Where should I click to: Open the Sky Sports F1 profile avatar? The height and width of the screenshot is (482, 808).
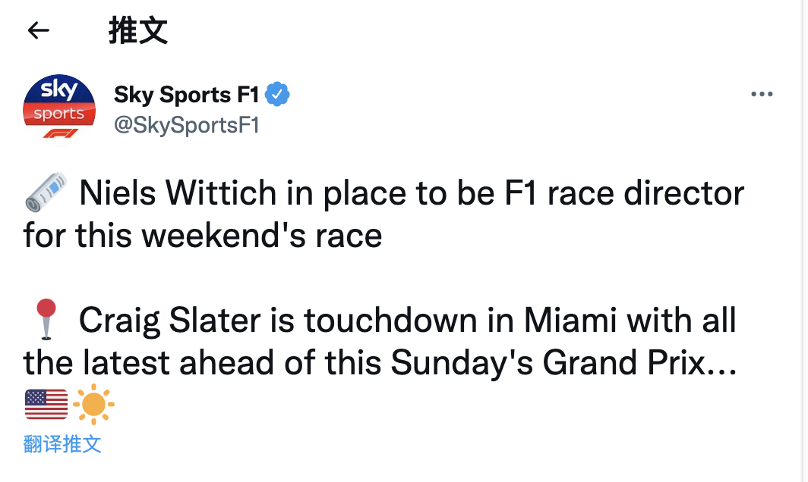[59, 107]
